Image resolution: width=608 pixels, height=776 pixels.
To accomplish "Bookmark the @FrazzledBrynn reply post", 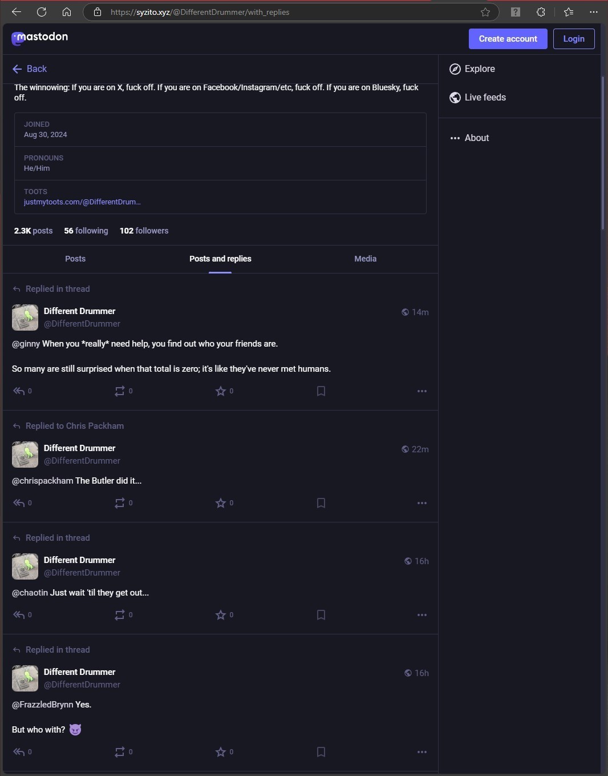I will 321,752.
